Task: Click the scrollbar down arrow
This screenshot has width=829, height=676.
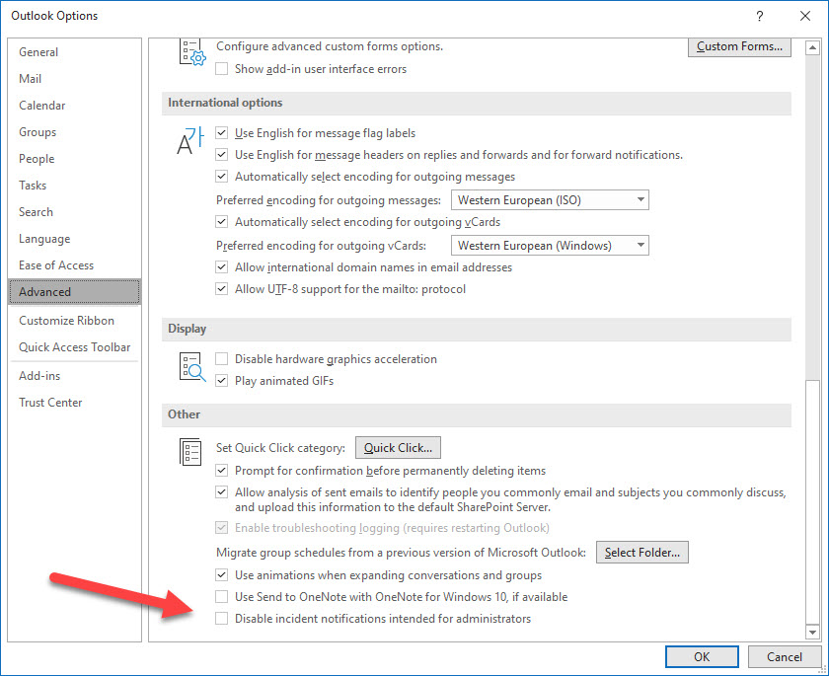Action: pyautogui.click(x=812, y=632)
